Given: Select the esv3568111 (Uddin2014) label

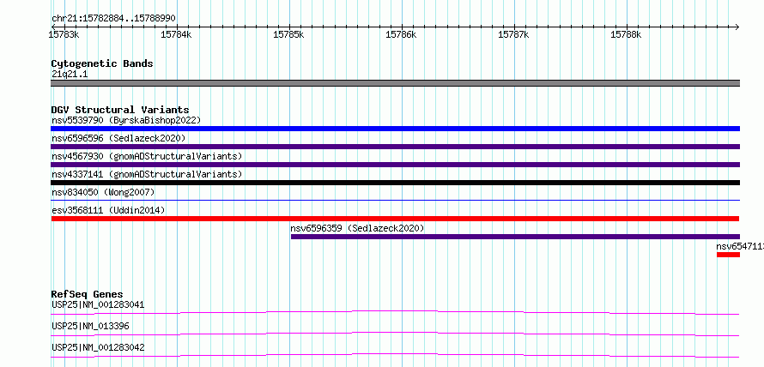Looking at the screenshot, I should coord(108,210).
